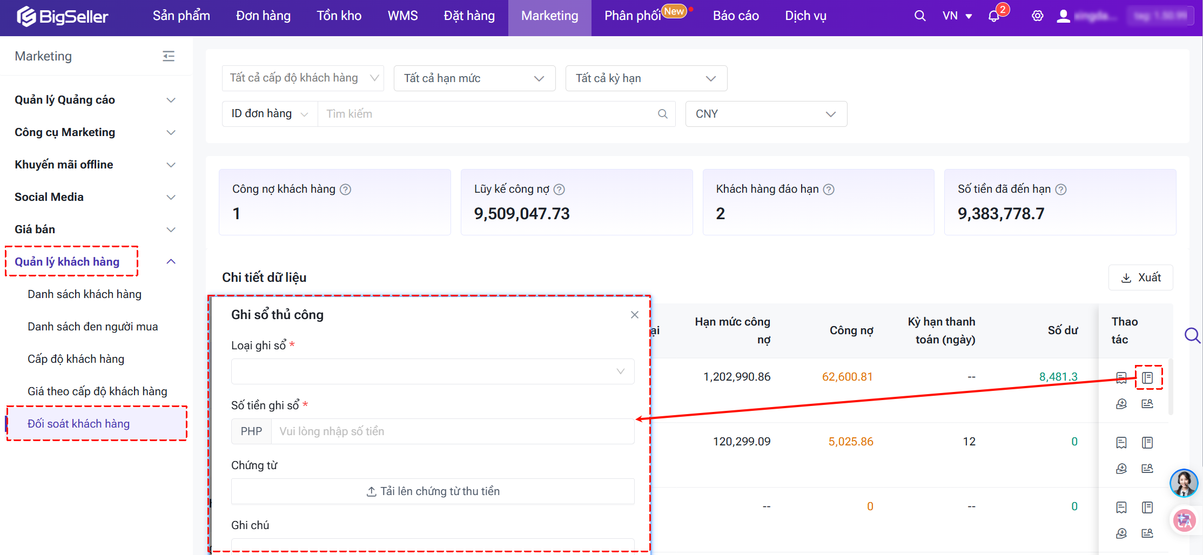Click Tải lên chứng từ thu tiền button

coord(432,491)
